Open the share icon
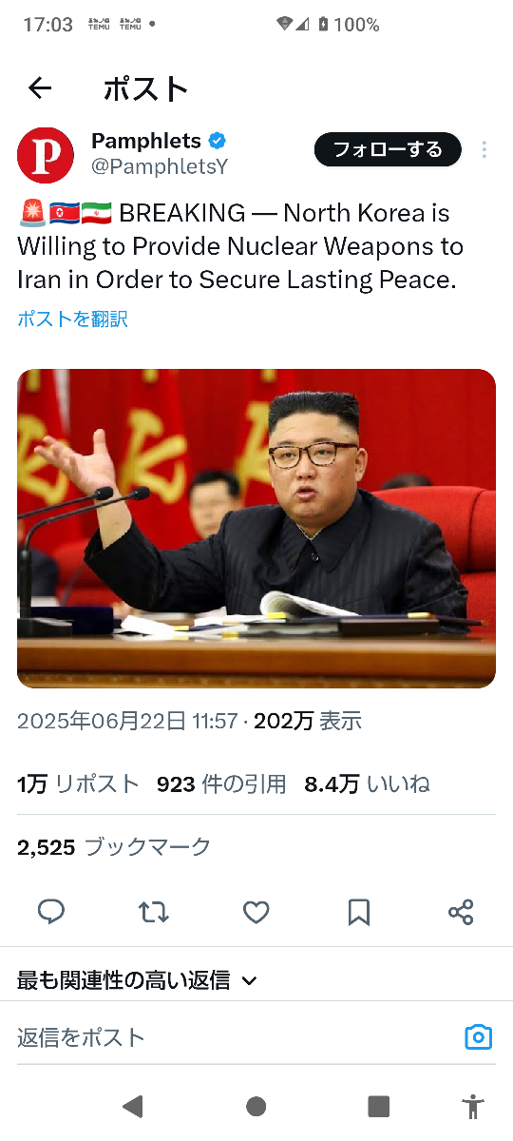513x1141 pixels. click(x=461, y=913)
